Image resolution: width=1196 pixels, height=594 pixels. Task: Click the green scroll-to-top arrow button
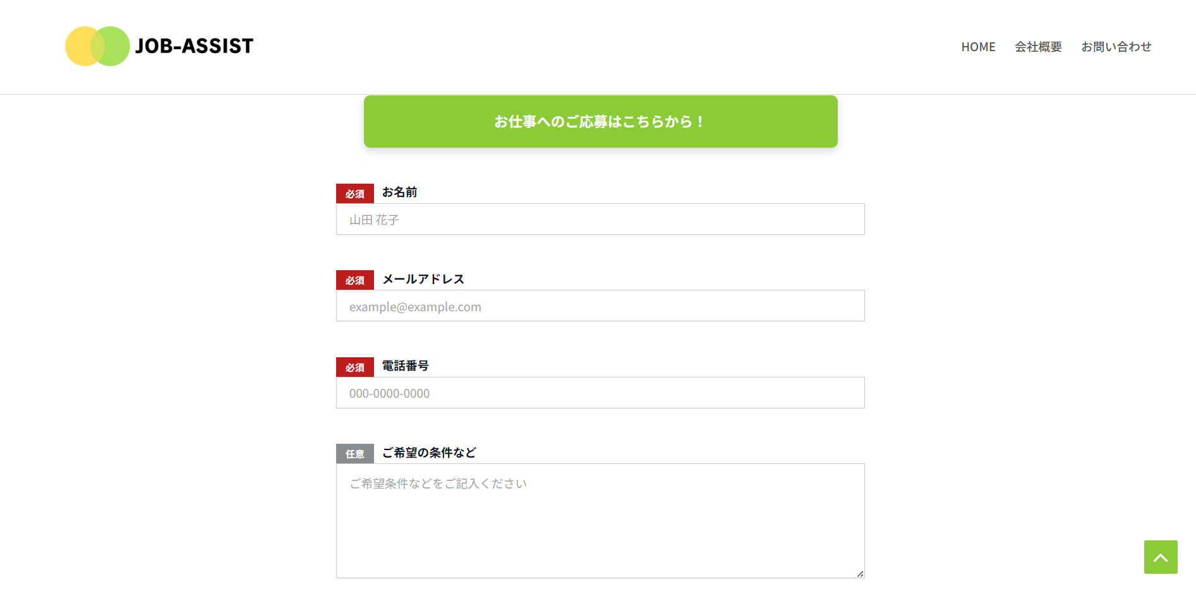coord(1161,557)
